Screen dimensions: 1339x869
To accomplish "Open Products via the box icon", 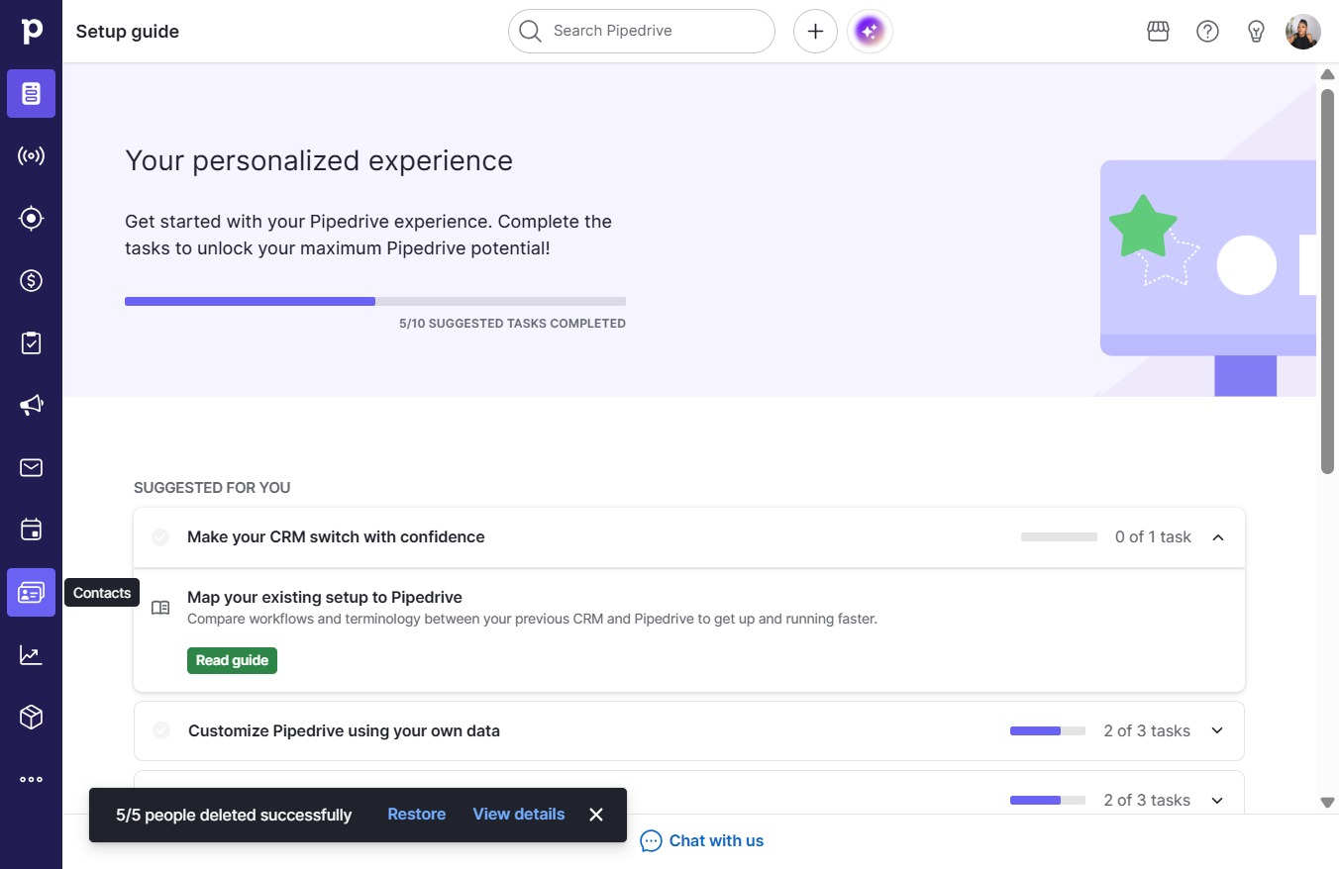I will (x=32, y=718).
